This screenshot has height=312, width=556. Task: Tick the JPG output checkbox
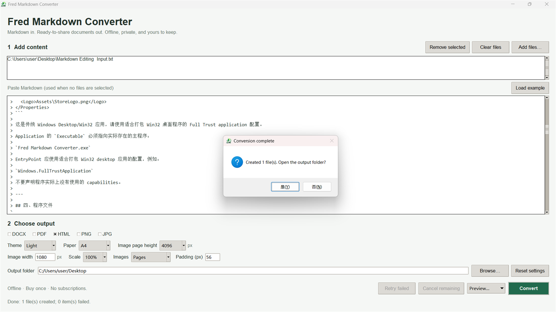pos(100,234)
